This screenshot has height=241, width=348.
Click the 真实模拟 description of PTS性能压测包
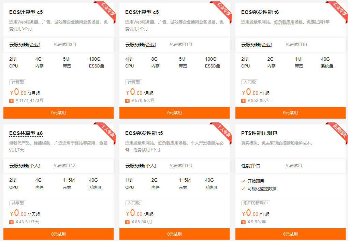[x=278, y=143]
